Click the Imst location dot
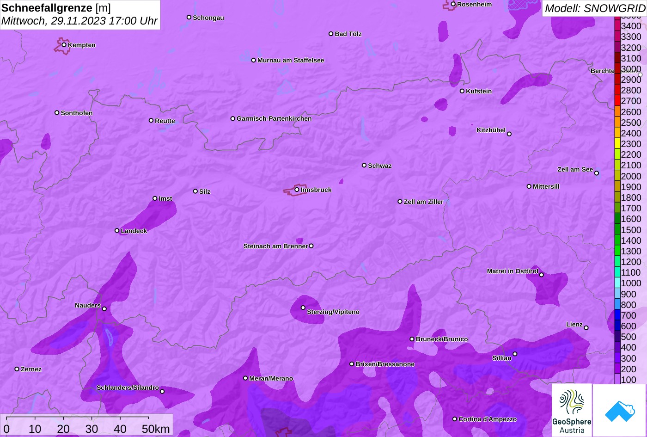 click(x=155, y=198)
